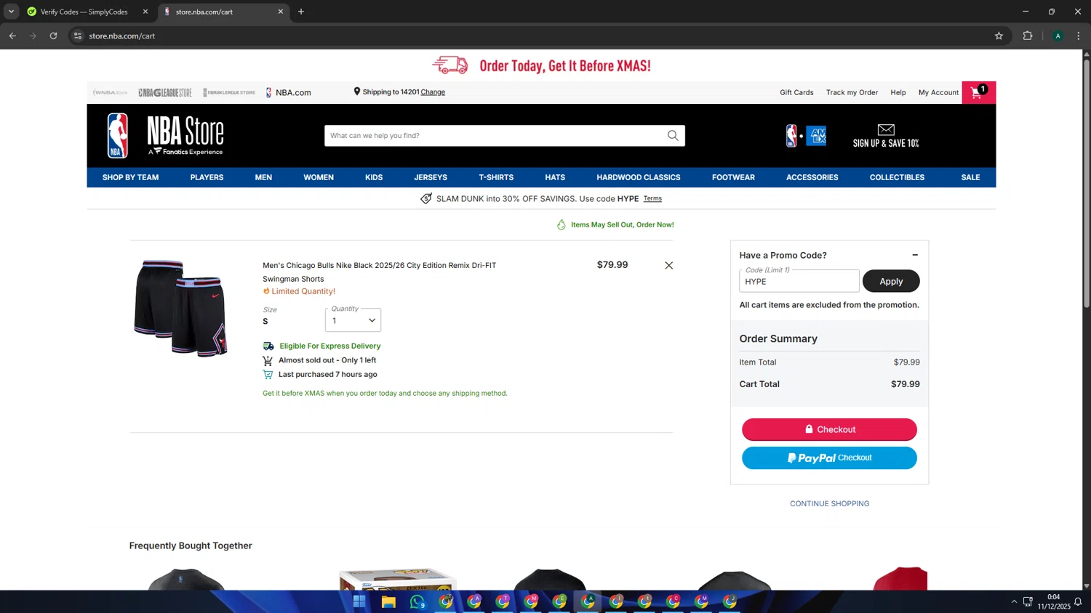
Task: Open Chrome three-dot menu
Action: coord(1079,36)
